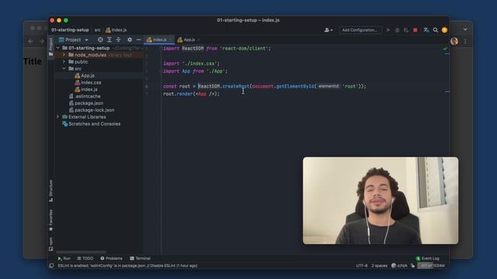Click the 'root.render' code line in editor
Screen dimensions: 497x279
click(191, 94)
